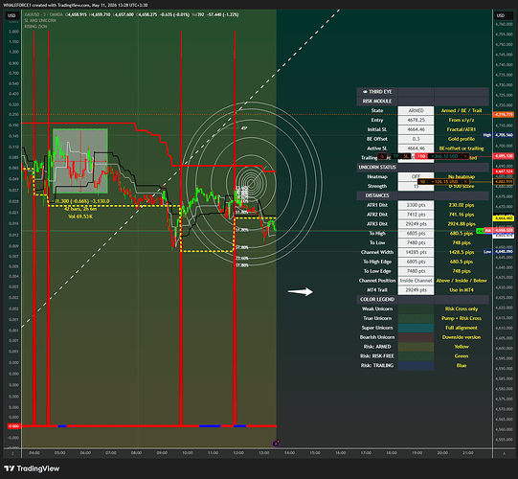Click the TradingView logo

click(32, 468)
